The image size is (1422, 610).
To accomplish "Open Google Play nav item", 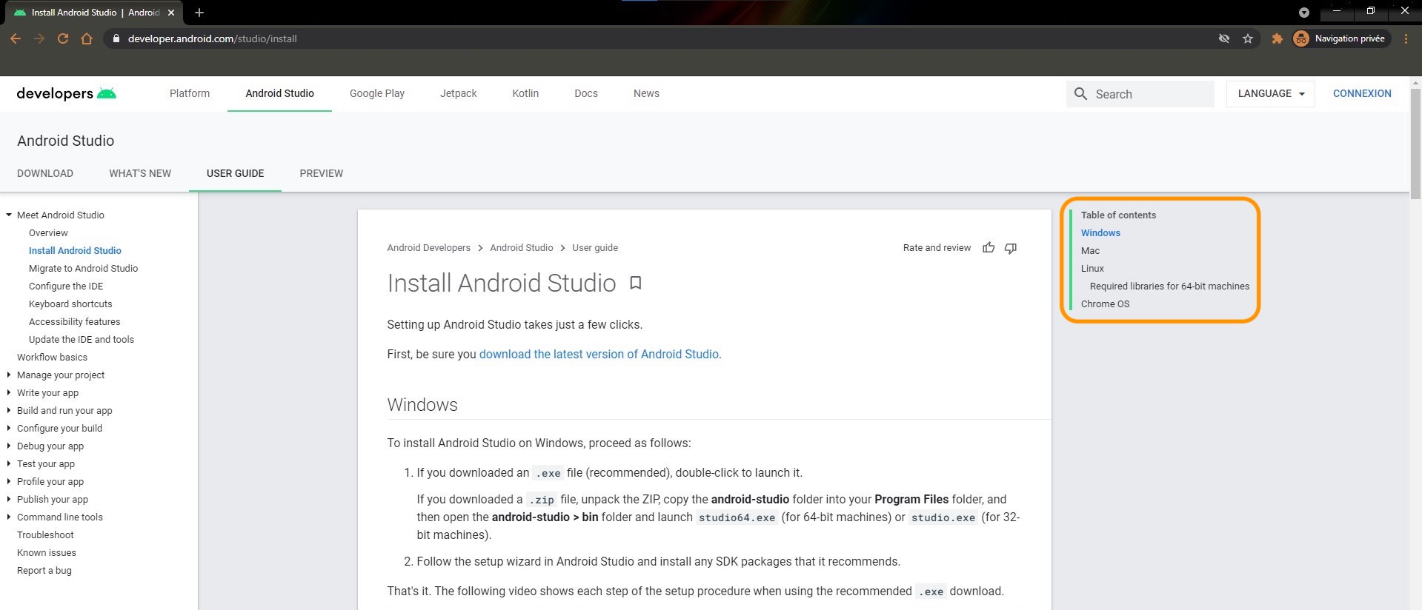I will [377, 93].
